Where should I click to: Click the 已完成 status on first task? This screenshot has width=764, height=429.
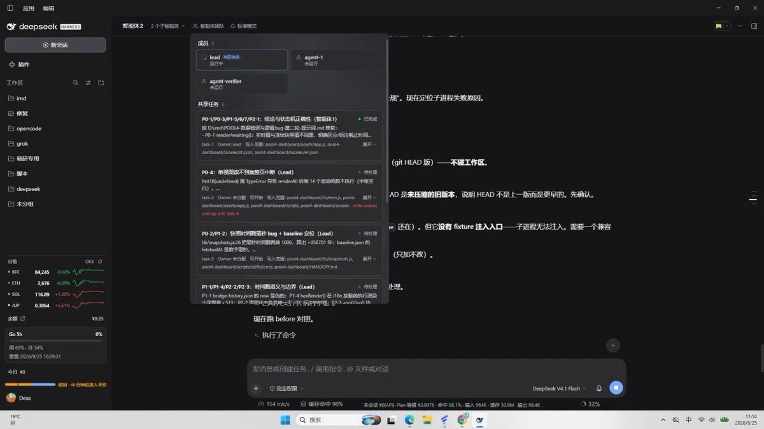367,119
